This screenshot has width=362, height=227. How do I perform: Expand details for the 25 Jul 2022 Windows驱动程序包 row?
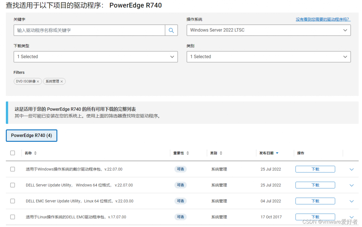click(352, 169)
